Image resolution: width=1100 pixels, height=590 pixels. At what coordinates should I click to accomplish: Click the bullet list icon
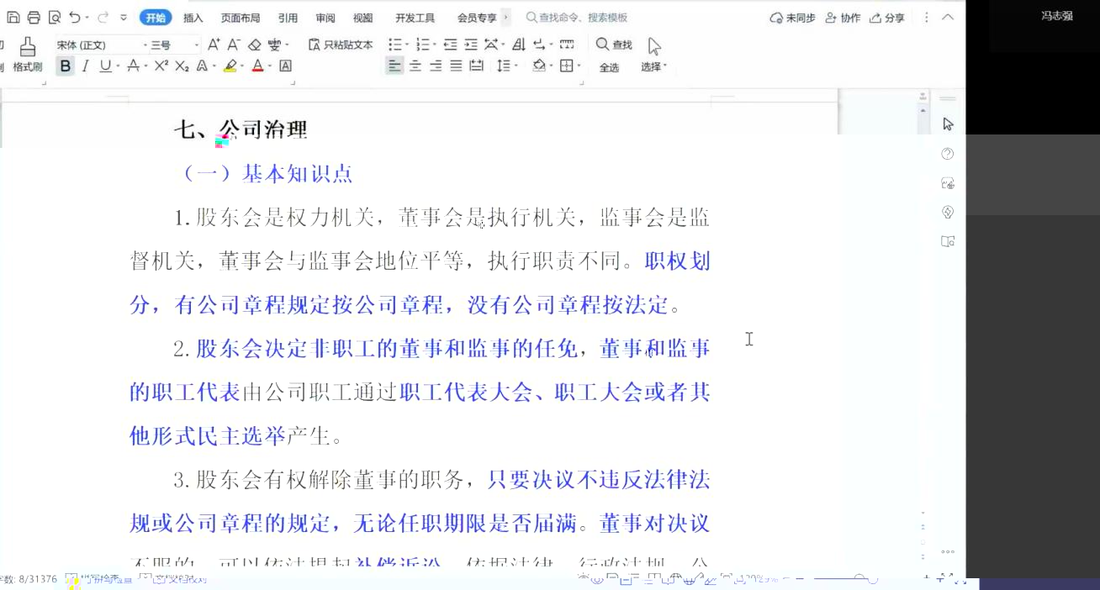[394, 45]
